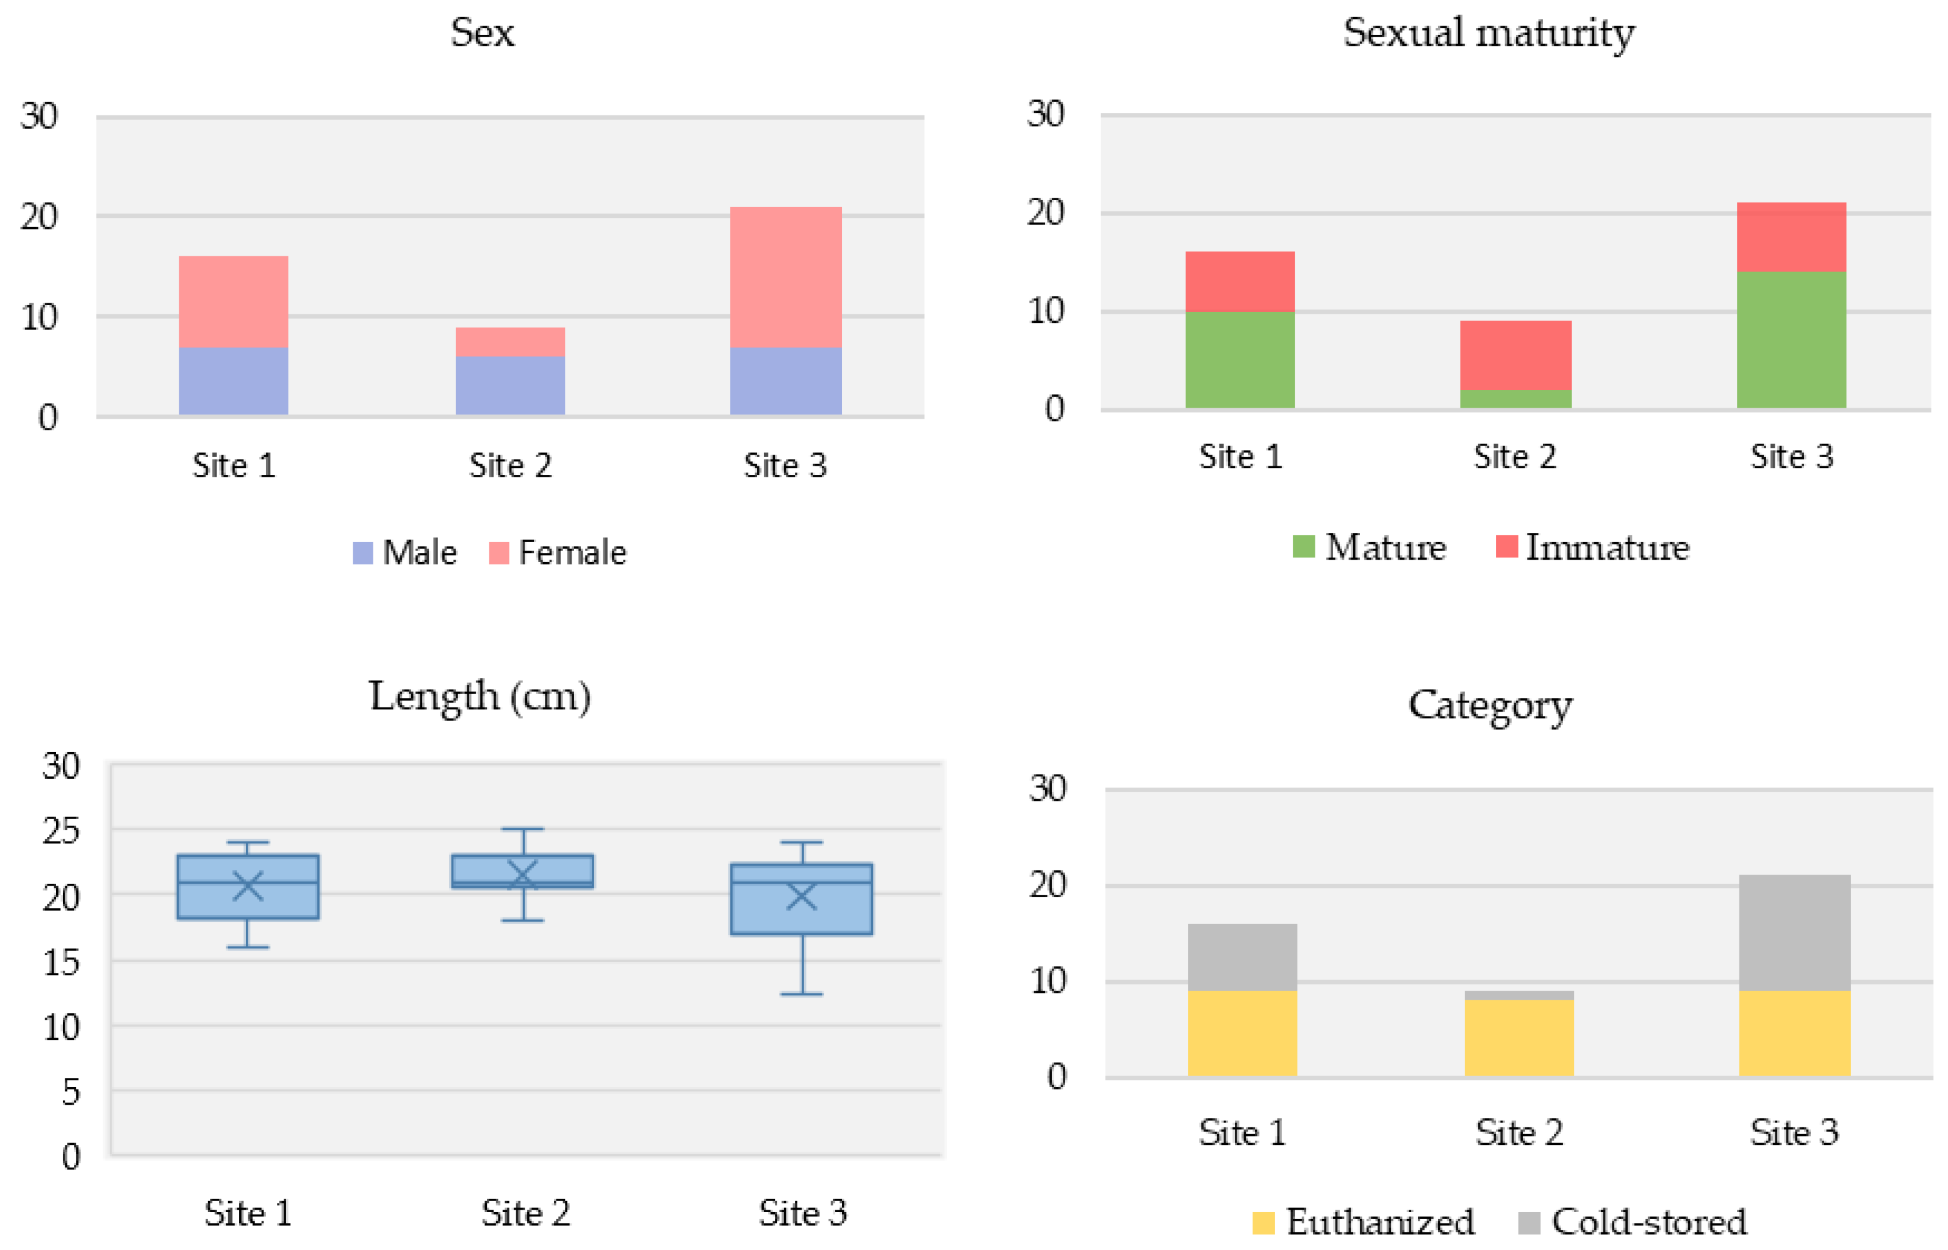The image size is (1948, 1250).
Task: Click the Male legend color swatch
Action: click(x=362, y=553)
